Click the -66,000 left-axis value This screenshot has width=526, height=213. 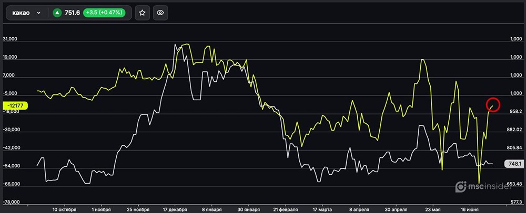[10, 184]
